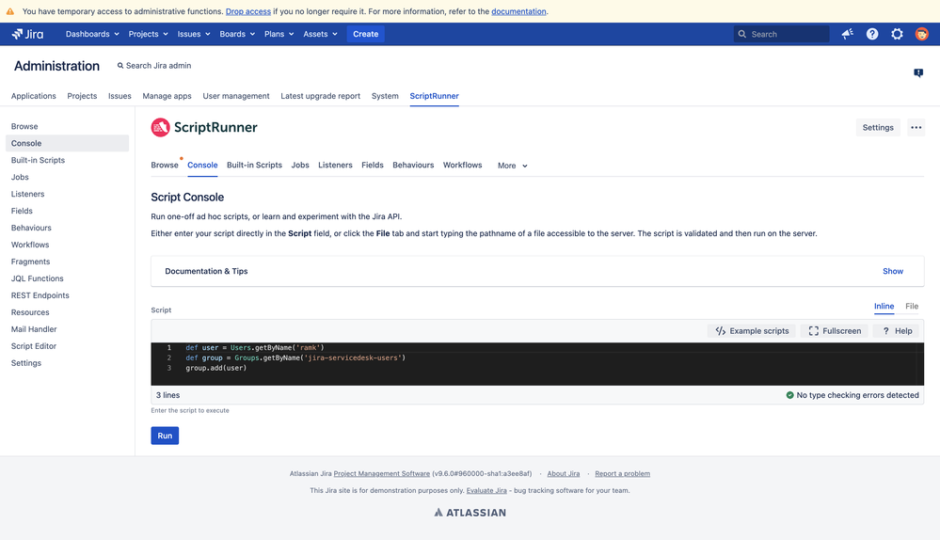Select the ScriptRunner admin tab
This screenshot has height=540, width=940.
(x=434, y=96)
